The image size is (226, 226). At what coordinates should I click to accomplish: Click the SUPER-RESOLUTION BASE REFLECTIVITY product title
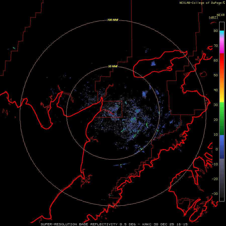tap(79, 224)
